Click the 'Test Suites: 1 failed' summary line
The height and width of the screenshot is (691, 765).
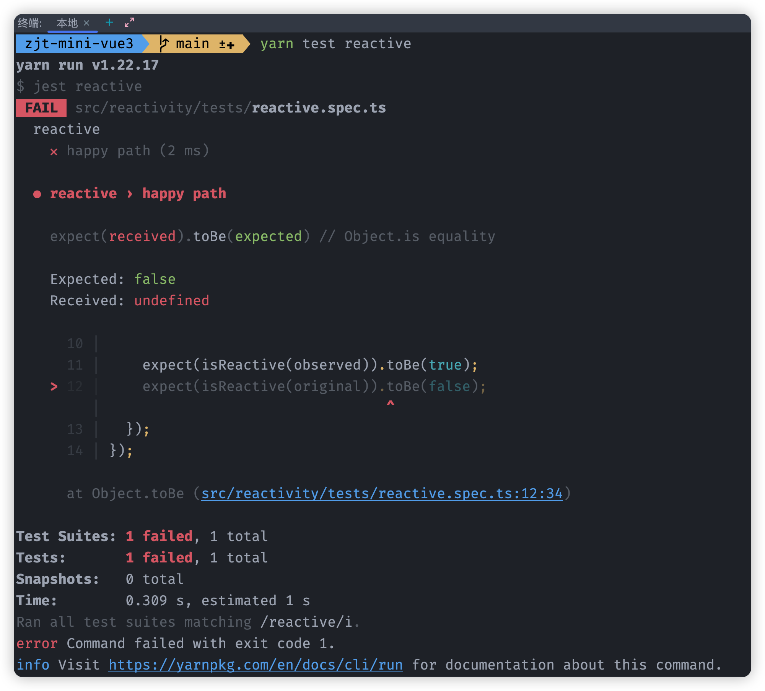tap(142, 536)
